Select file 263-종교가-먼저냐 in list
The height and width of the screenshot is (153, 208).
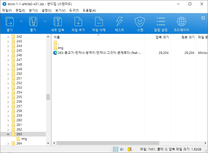click(100, 53)
